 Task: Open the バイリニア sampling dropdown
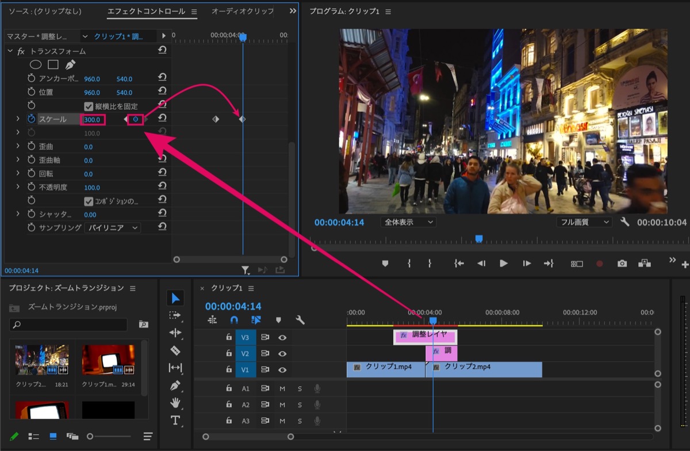coord(113,228)
